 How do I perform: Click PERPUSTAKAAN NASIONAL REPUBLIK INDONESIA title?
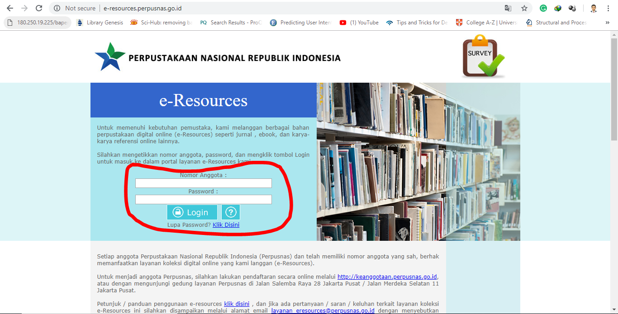point(234,58)
